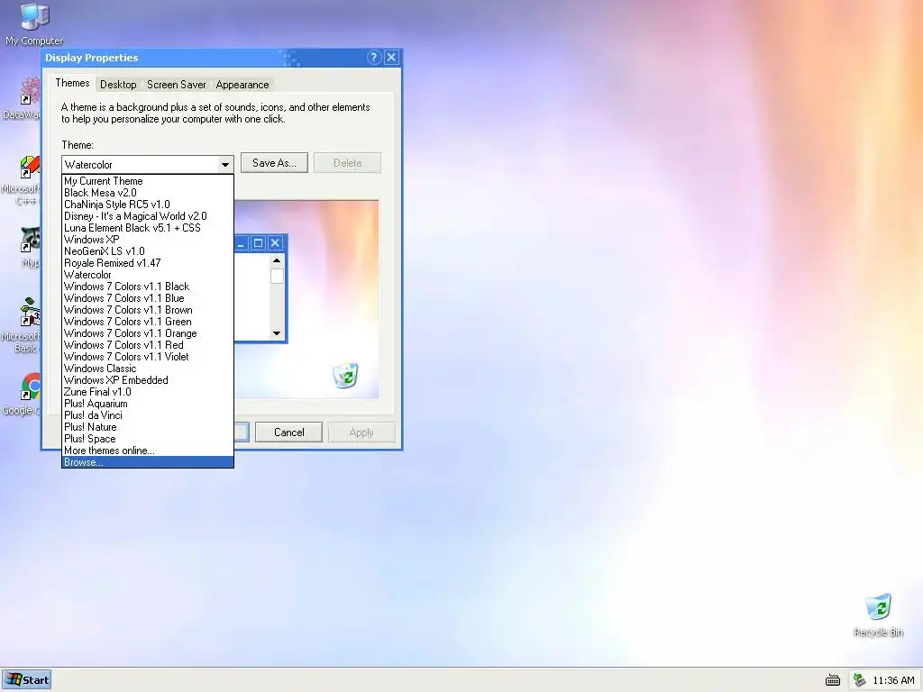Select the Windows XP theme entry

click(x=148, y=240)
